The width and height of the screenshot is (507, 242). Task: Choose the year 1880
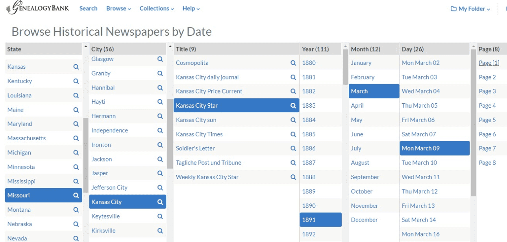pos(309,63)
